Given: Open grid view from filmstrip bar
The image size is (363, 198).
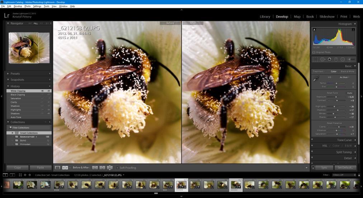Looking at the screenshot, I should click(20, 175).
